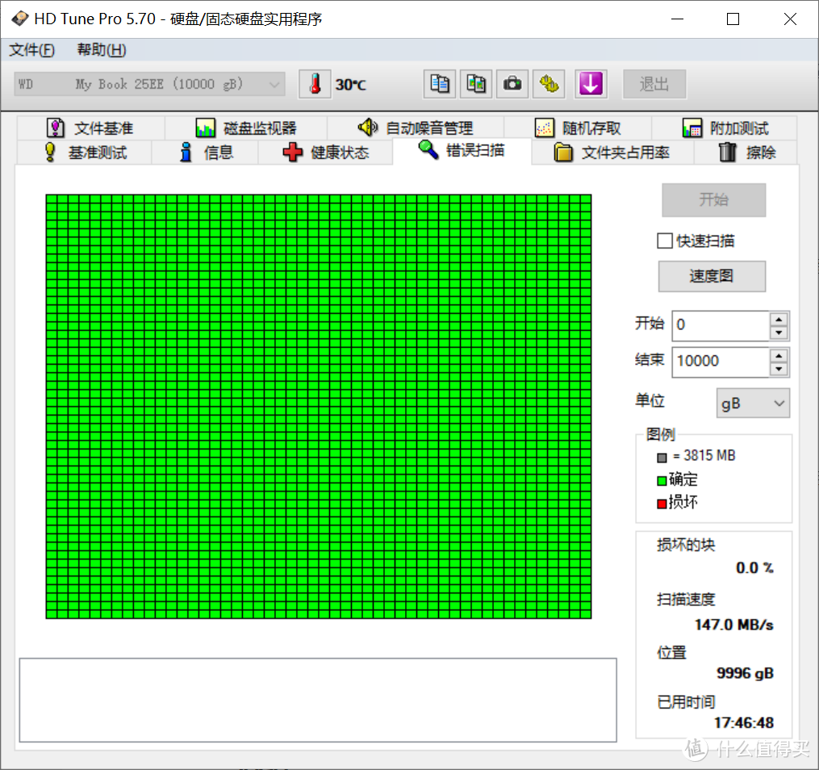Copy results as text to clipboard

point(440,84)
